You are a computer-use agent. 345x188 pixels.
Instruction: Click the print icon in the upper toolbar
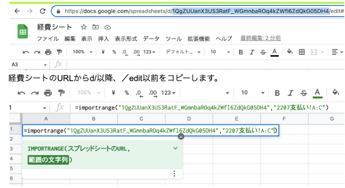point(48,52)
